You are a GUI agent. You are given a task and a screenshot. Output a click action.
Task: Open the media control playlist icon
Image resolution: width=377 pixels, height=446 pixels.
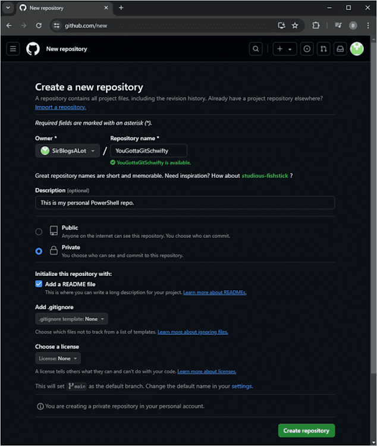[338, 26]
